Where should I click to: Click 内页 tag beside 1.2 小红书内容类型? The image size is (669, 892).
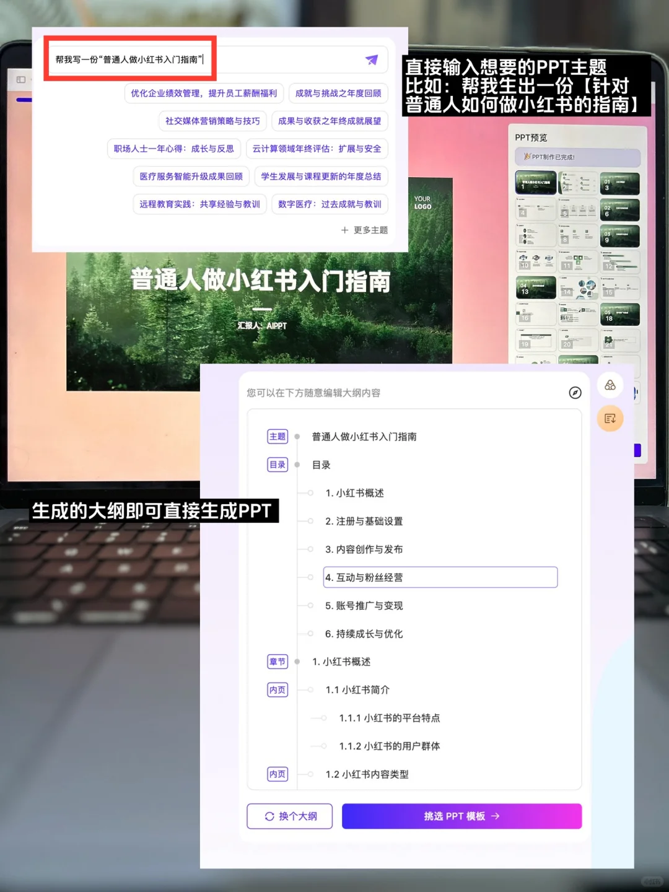278,774
